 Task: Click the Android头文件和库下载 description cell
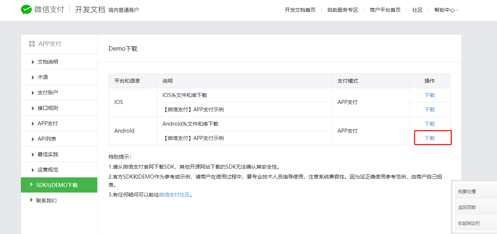(244, 124)
